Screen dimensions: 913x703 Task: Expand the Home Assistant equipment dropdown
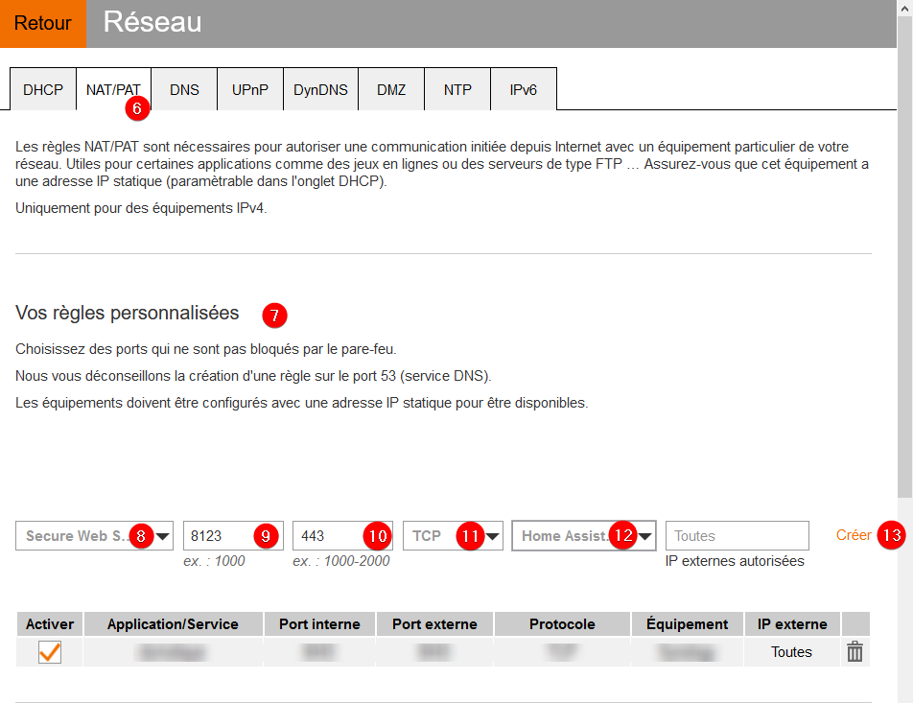[584, 536]
